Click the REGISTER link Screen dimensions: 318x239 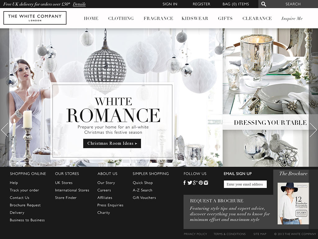(x=201, y=4)
